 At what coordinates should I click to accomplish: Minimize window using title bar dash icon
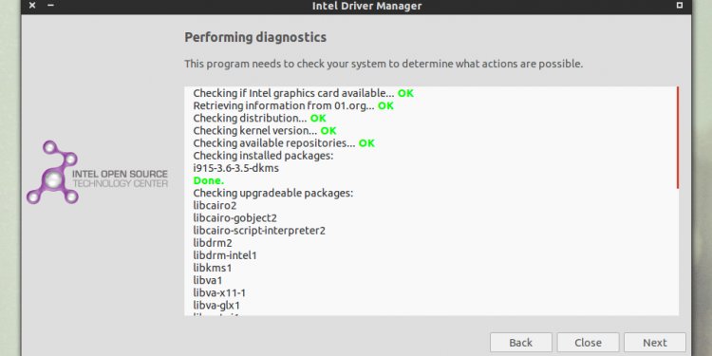point(51,6)
